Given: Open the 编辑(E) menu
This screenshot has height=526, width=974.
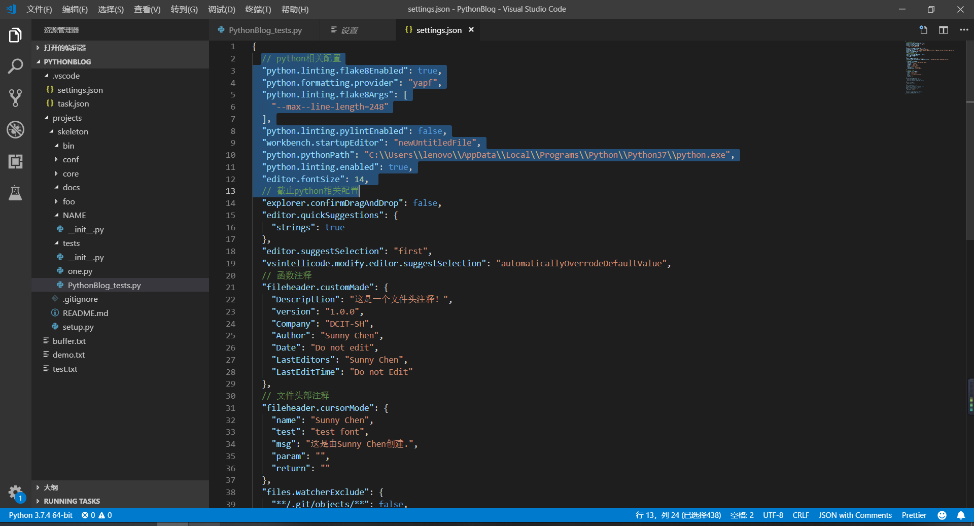Looking at the screenshot, I should point(75,10).
